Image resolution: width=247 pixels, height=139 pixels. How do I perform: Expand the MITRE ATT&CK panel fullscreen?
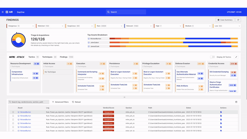(237, 57)
